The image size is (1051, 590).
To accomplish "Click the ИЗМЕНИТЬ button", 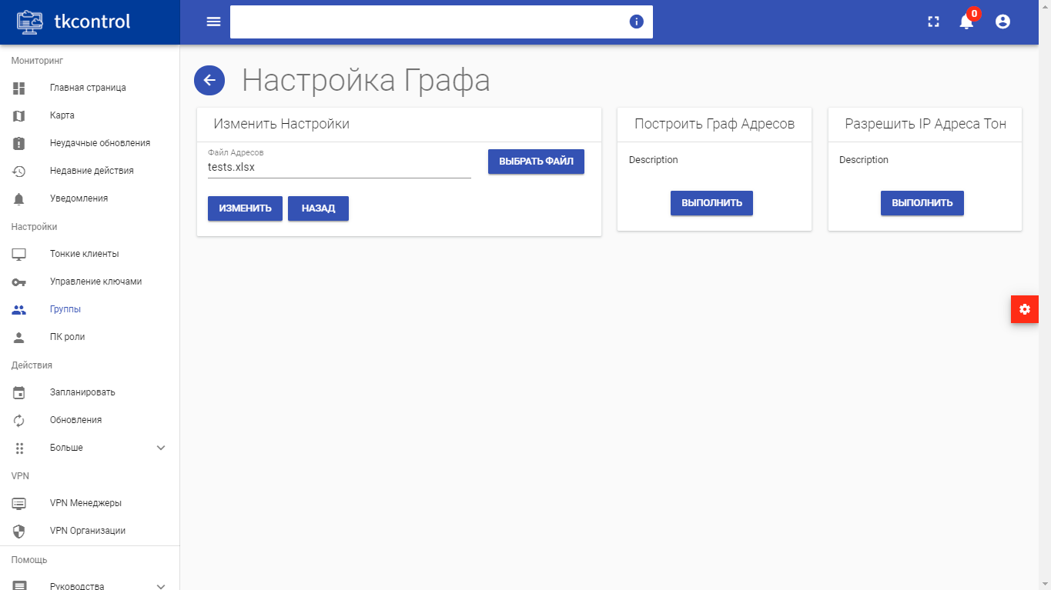I will (x=245, y=208).
